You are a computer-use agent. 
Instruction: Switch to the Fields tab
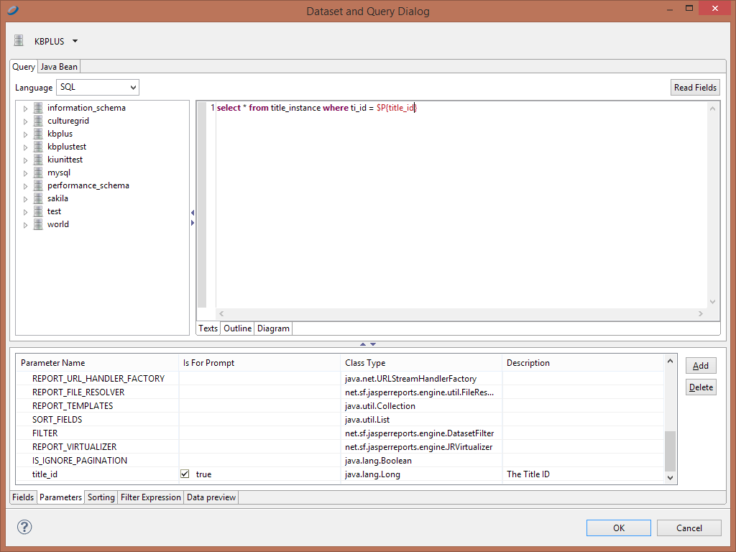[23, 497]
